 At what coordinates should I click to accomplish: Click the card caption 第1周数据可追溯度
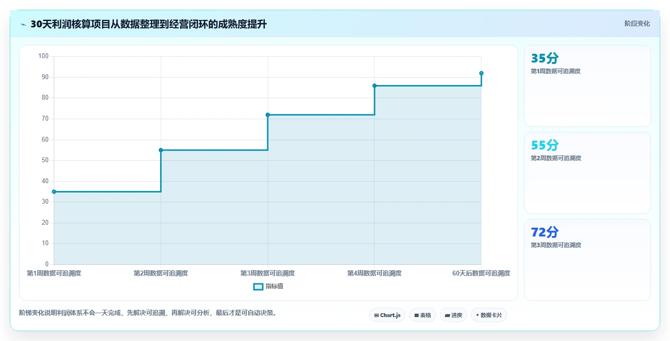pos(556,71)
